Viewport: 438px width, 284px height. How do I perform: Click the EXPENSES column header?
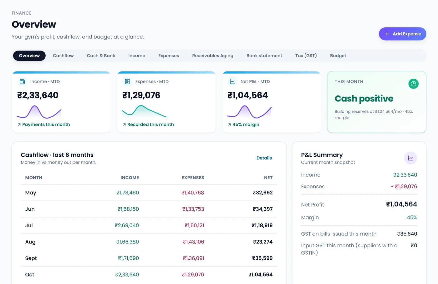(x=193, y=178)
